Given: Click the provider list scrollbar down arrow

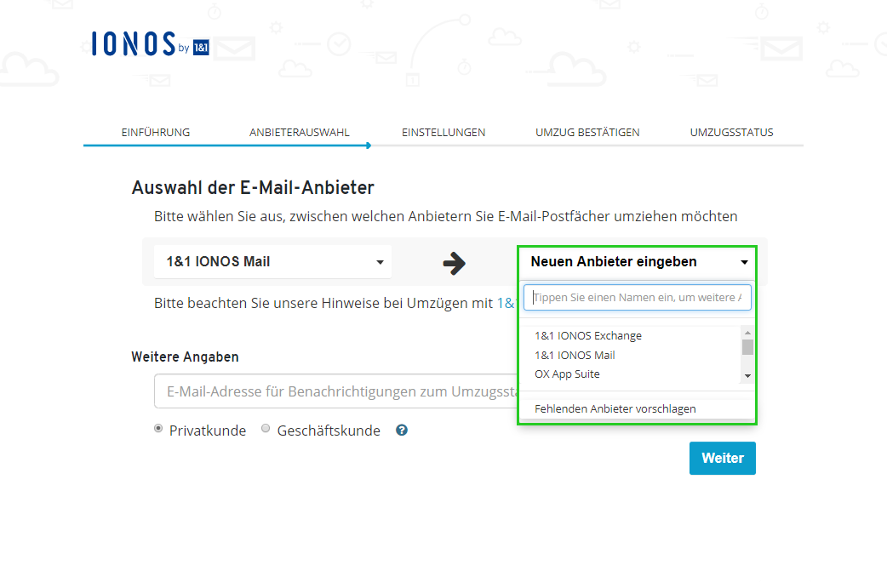Looking at the screenshot, I should (748, 376).
